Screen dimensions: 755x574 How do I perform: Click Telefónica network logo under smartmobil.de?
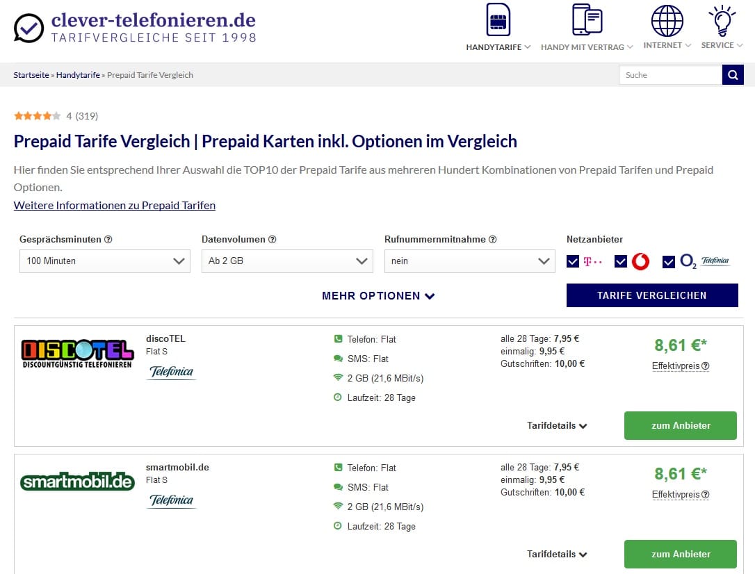172,500
